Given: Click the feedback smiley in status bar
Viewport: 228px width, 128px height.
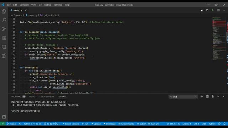Looking at the screenshot, I should click(219, 124).
